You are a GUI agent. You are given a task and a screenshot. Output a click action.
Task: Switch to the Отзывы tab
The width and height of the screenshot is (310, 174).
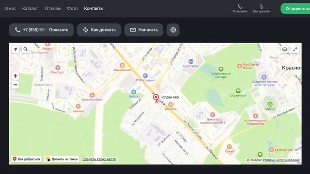point(53,9)
